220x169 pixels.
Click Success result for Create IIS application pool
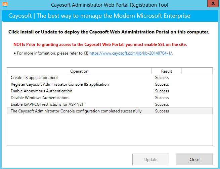click(162, 78)
